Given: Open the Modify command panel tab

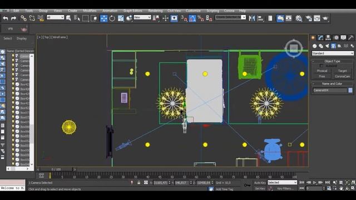Looking at the screenshot, I should (x=320, y=38).
